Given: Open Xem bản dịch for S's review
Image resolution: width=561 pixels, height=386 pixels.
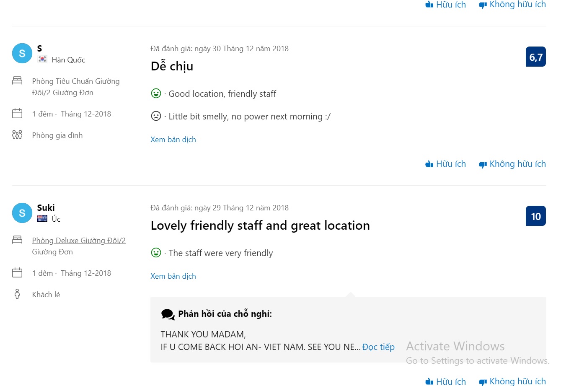Looking at the screenshot, I should click(x=173, y=140).
